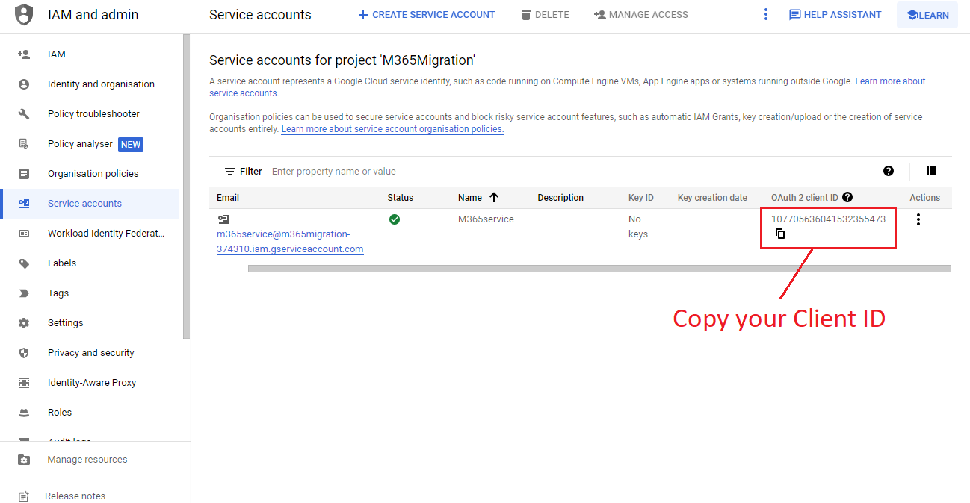970x503 pixels.
Task: Click the Key creation date header
Action: point(712,198)
